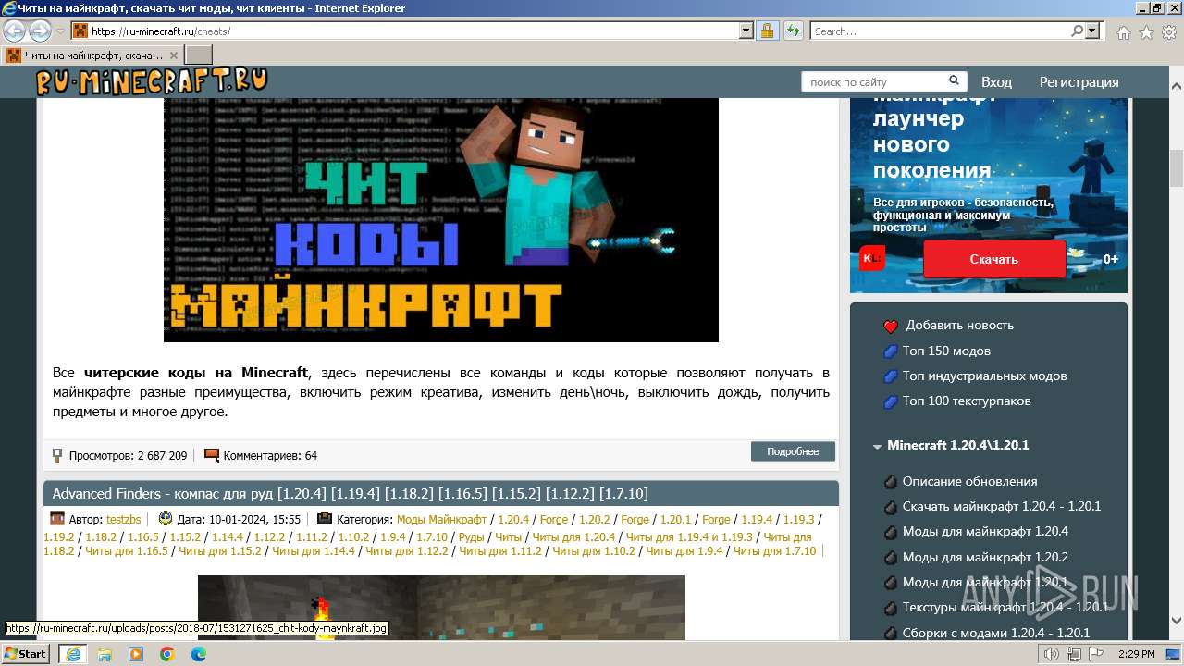Click into the IE Search... input box
Screen dimensions: 1184x666
[940, 31]
